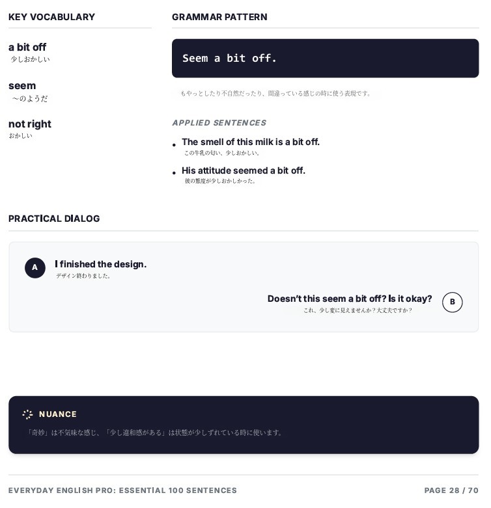Click the APPLIED SENTENCES subheading

(x=219, y=123)
